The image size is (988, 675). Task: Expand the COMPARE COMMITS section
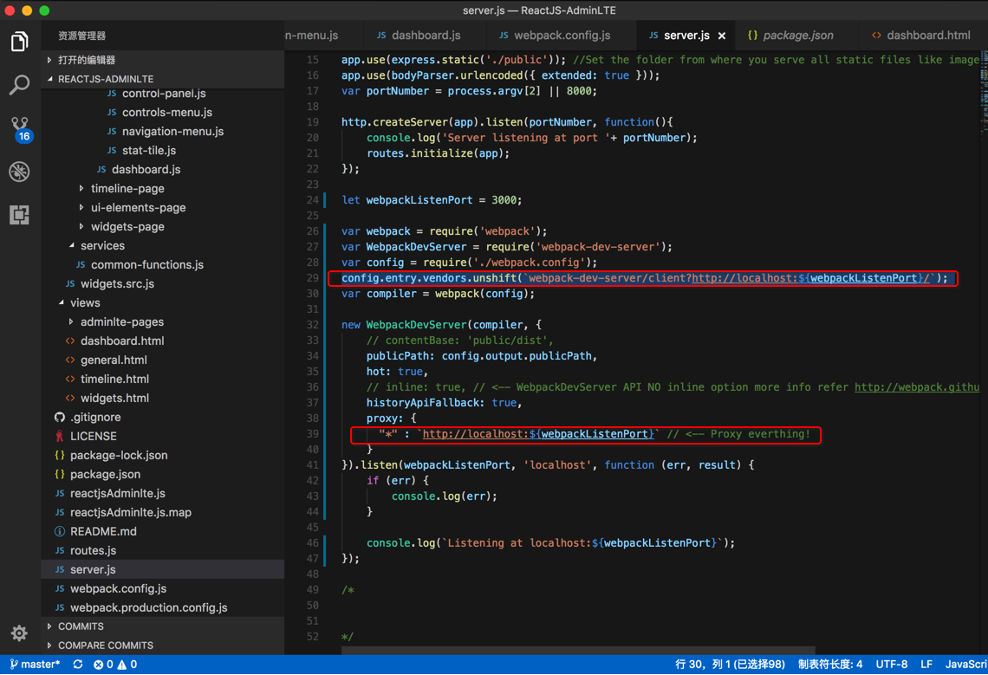click(105, 646)
